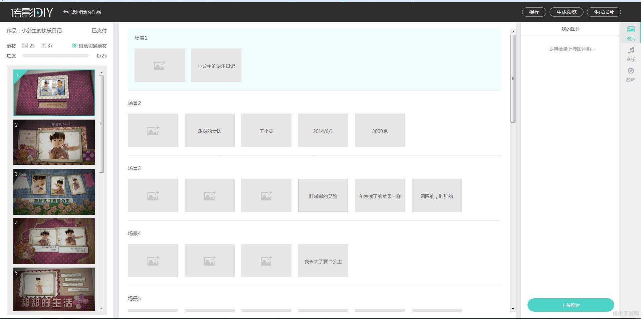Screen dimensions: 641x319
Task: Edit the 我长大了要当公主 text slot
Action: [323, 261]
